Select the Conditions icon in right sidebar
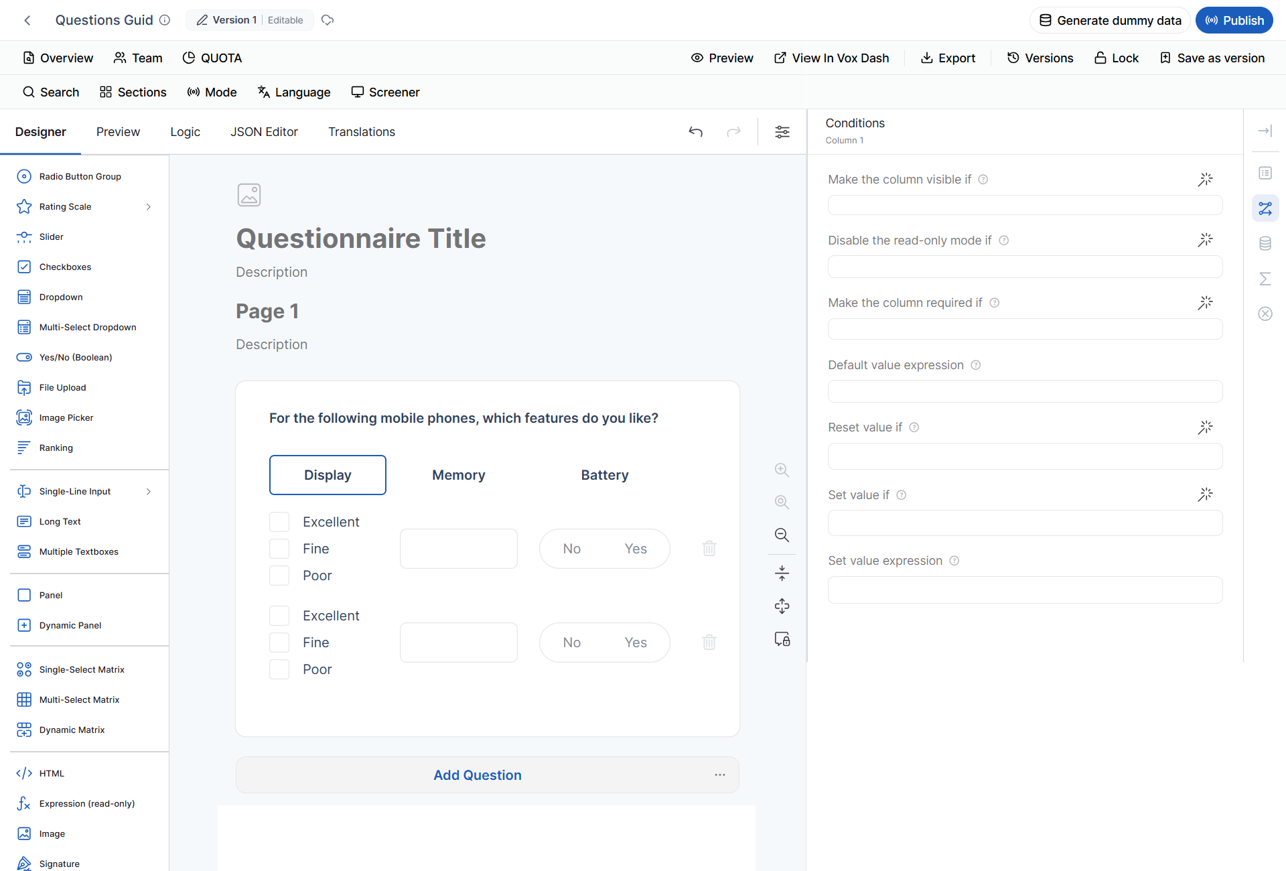Screen dimensions: 1286x871 (x=1265, y=208)
